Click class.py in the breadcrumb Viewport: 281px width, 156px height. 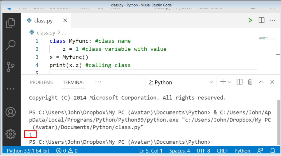(46, 33)
